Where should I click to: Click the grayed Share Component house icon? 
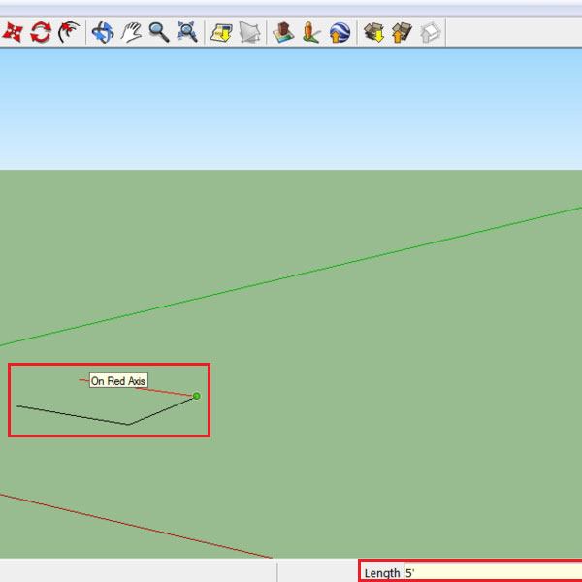(x=430, y=33)
